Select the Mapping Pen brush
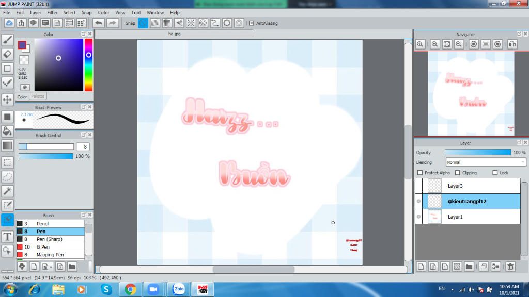The image size is (529, 297). (x=50, y=255)
